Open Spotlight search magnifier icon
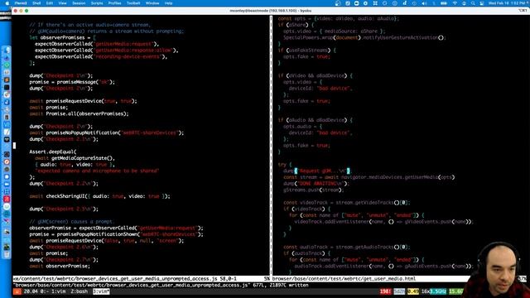Screen dimensions: 530x298 tap(473, 3)
